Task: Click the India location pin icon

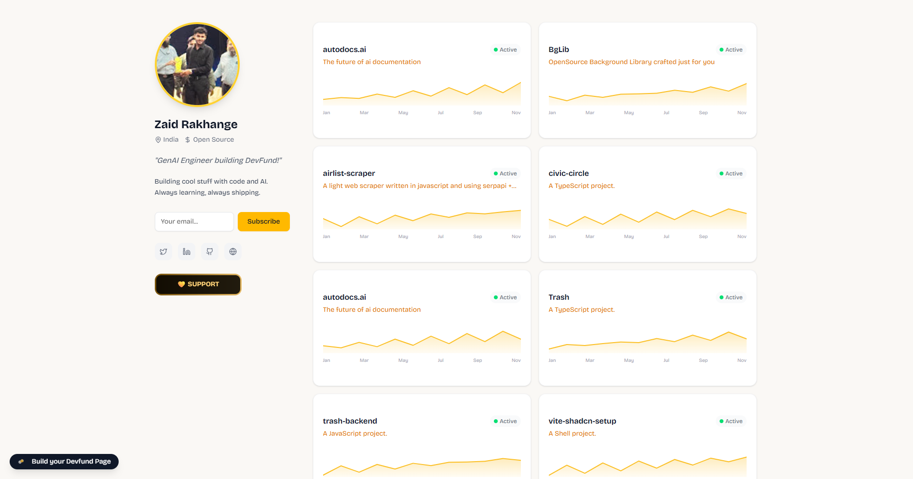Action: [x=158, y=140]
